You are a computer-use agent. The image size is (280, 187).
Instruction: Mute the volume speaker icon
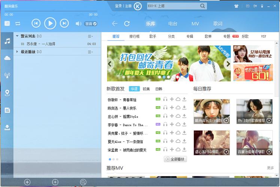tap(78, 24)
